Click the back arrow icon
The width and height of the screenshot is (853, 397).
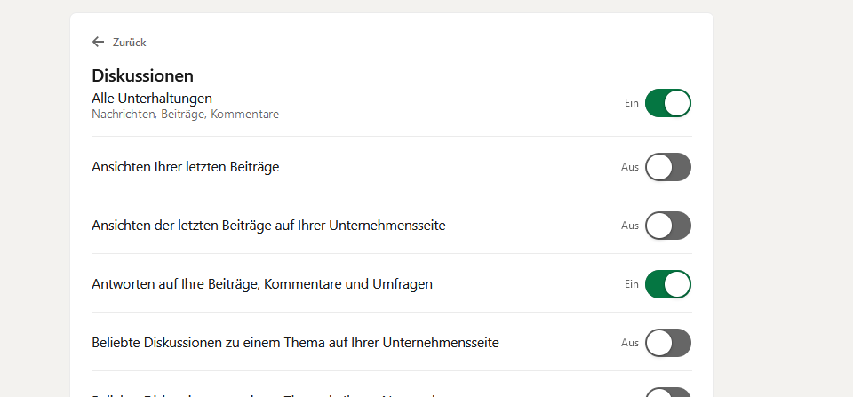(x=98, y=42)
